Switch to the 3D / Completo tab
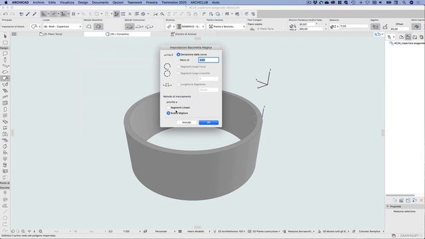425x239 pixels. coord(117,34)
